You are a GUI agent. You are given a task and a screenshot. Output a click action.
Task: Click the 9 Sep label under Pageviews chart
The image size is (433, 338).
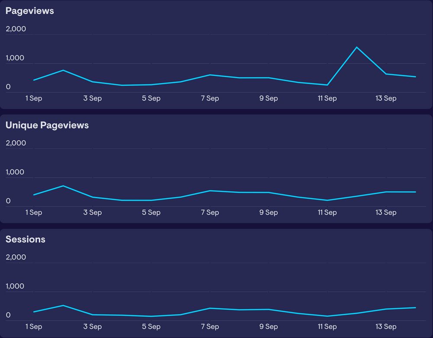pos(268,98)
